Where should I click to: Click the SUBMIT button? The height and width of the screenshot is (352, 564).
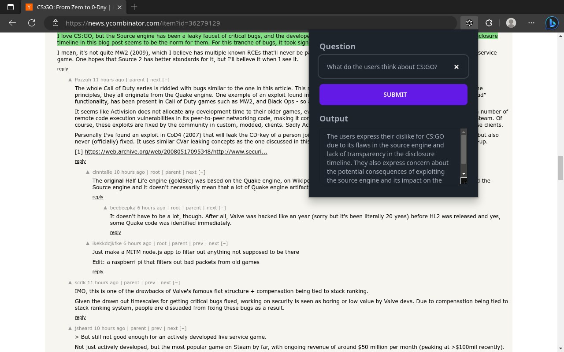tap(393, 95)
